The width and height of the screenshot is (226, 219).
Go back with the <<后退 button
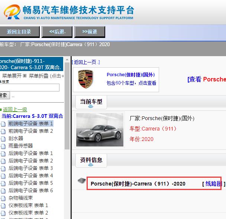[x=57, y=32]
